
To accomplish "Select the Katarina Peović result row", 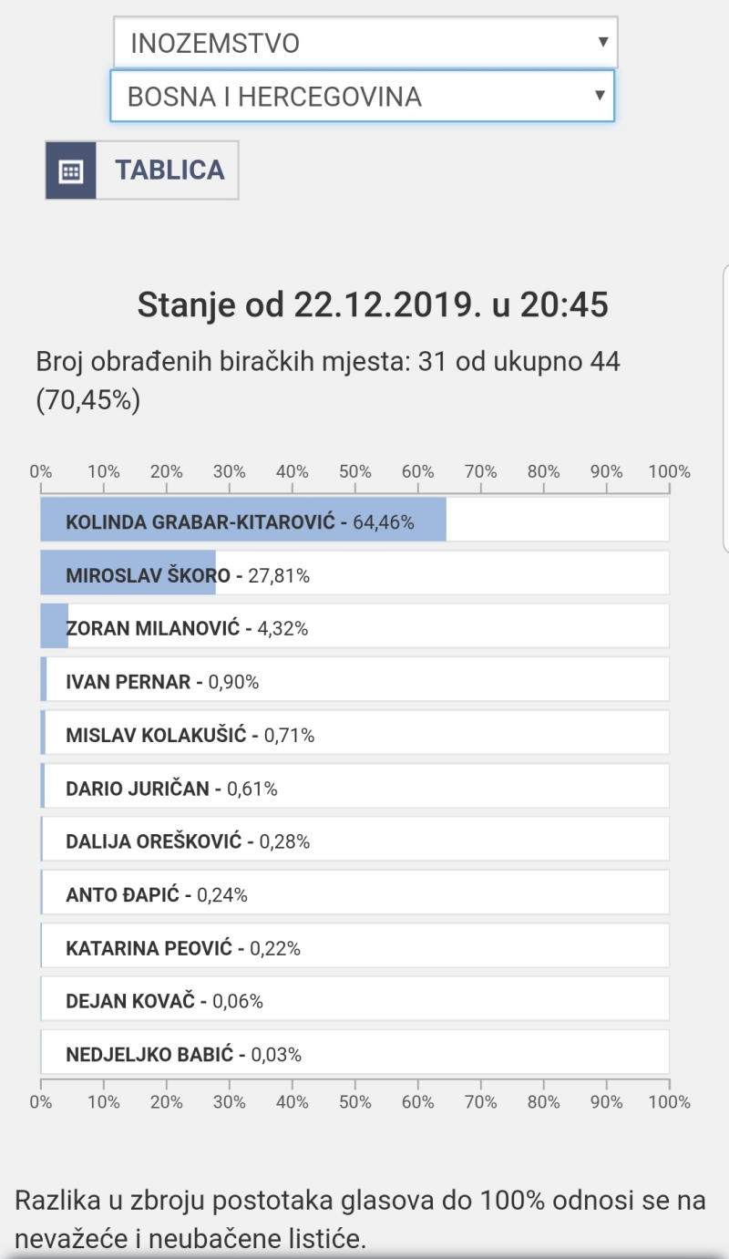I will 355,946.
